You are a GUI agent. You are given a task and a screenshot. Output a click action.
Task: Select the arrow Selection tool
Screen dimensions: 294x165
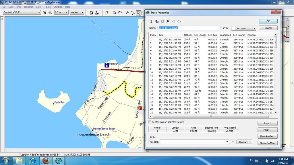pyautogui.click(x=138, y=13)
